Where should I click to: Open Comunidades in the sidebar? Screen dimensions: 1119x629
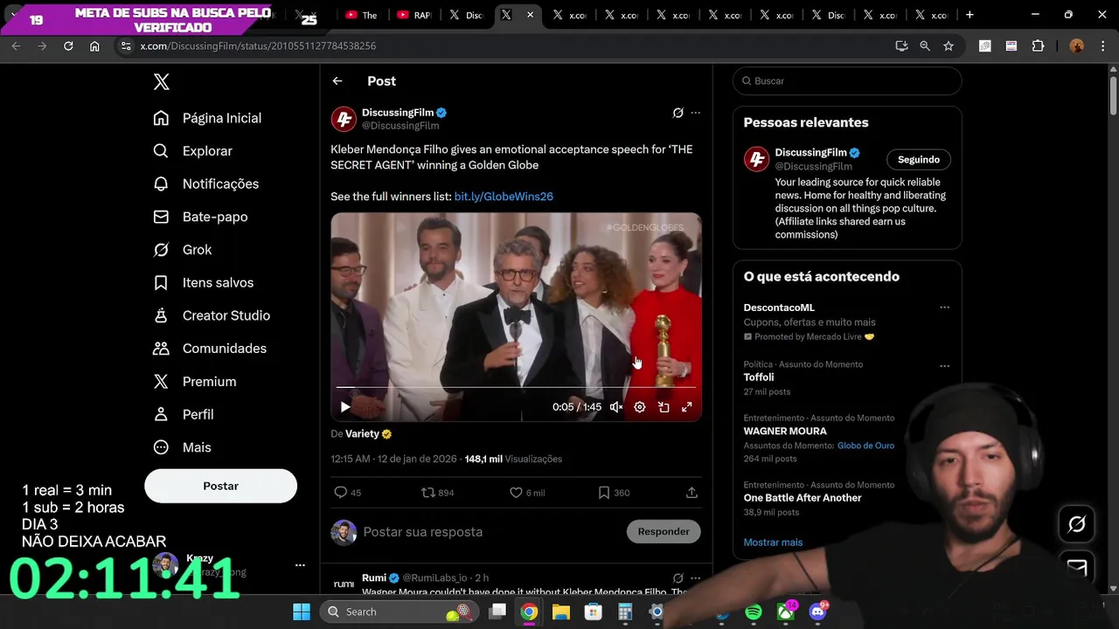pyautogui.click(x=210, y=349)
